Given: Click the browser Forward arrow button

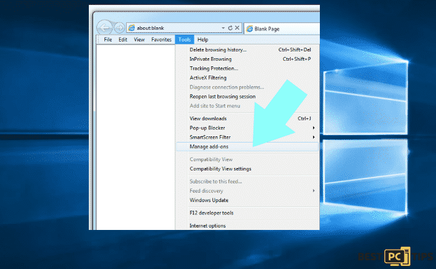Looking at the screenshot, I should [x=119, y=27].
